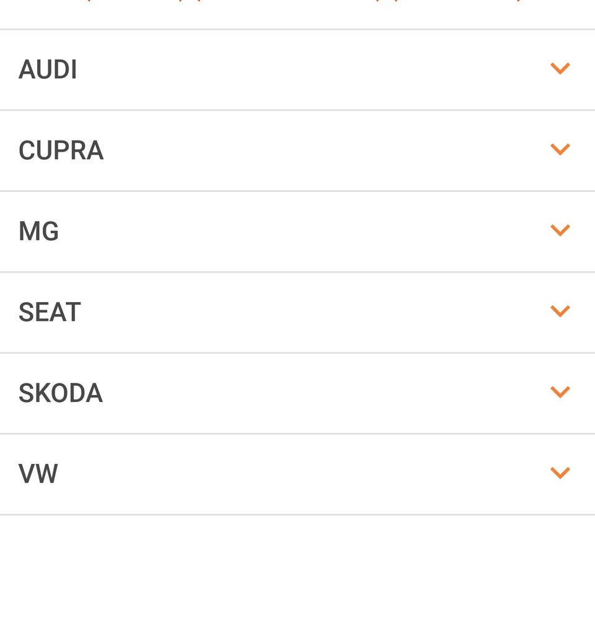This screenshot has height=641, width=595.
Task: Click the MG brand name
Action: [38, 232]
